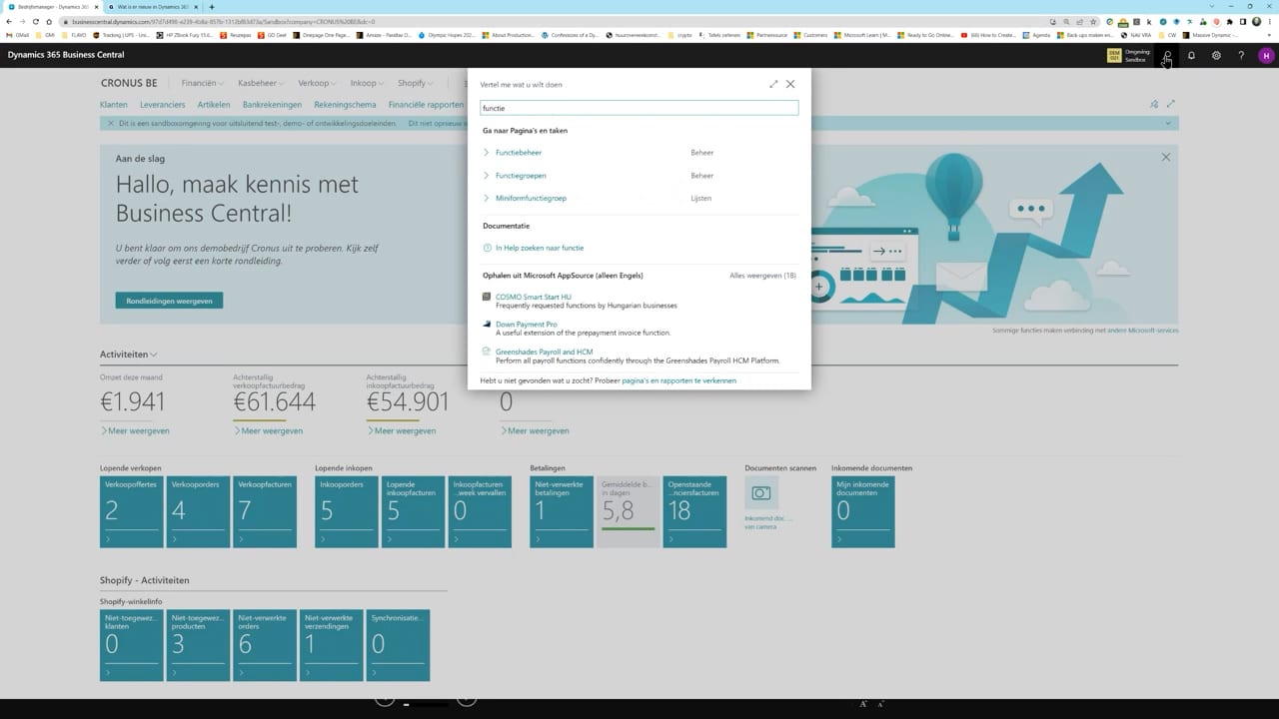Open the Functiegroepen search result

521,176
